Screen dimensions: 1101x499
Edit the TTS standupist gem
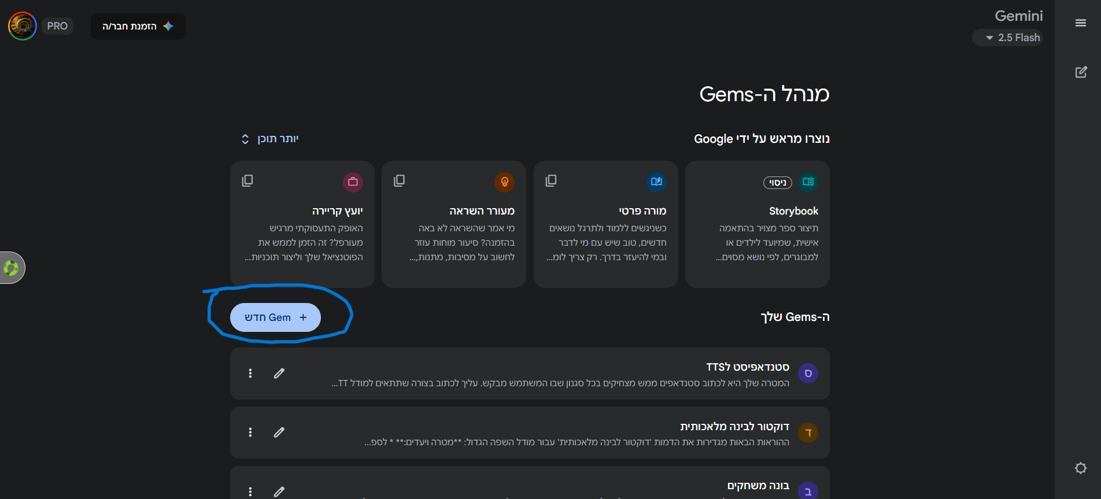point(279,374)
